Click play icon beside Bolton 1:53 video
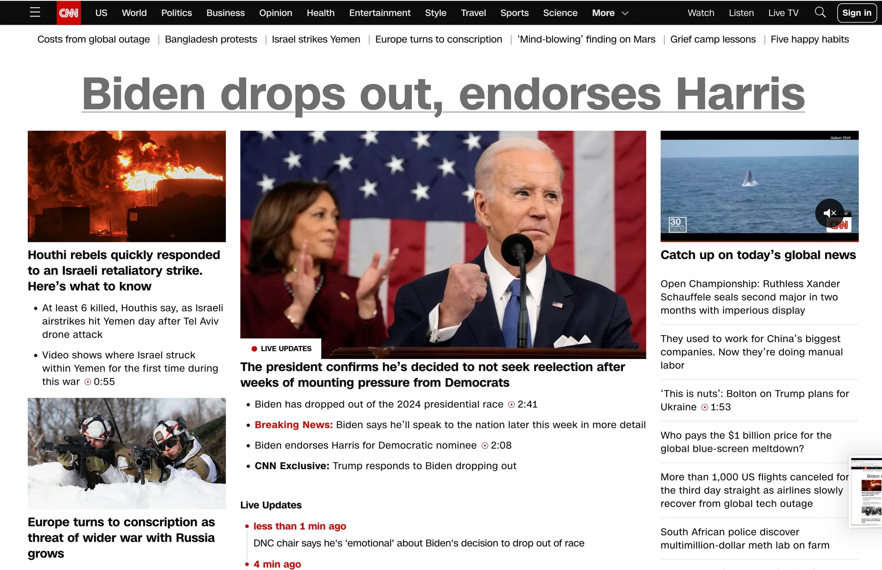Image resolution: width=882 pixels, height=570 pixels. pos(704,407)
